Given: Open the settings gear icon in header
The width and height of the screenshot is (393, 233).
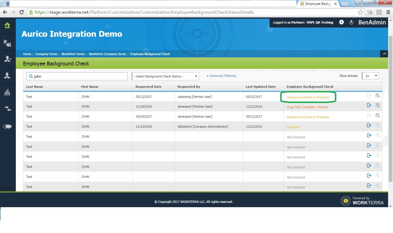Looking at the screenshot, I should click(342, 22).
